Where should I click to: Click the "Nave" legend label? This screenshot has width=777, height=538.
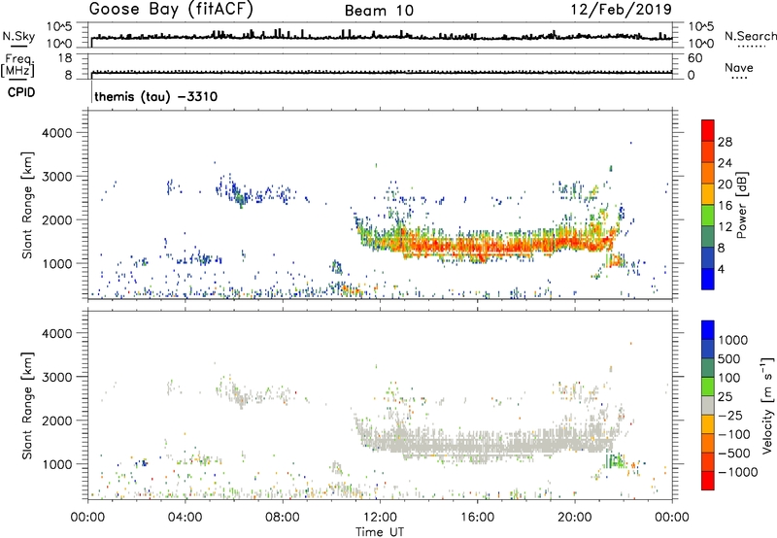[739, 67]
